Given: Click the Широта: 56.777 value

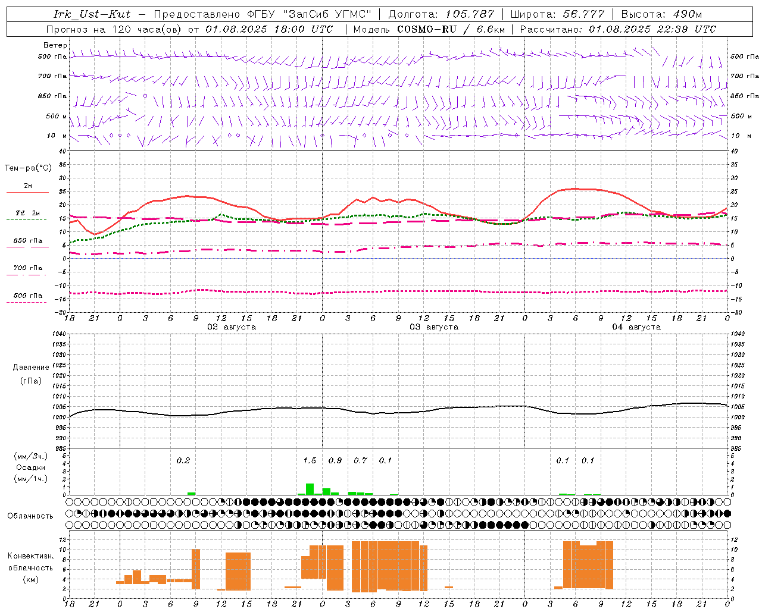Looking at the screenshot, I should pos(557,14).
